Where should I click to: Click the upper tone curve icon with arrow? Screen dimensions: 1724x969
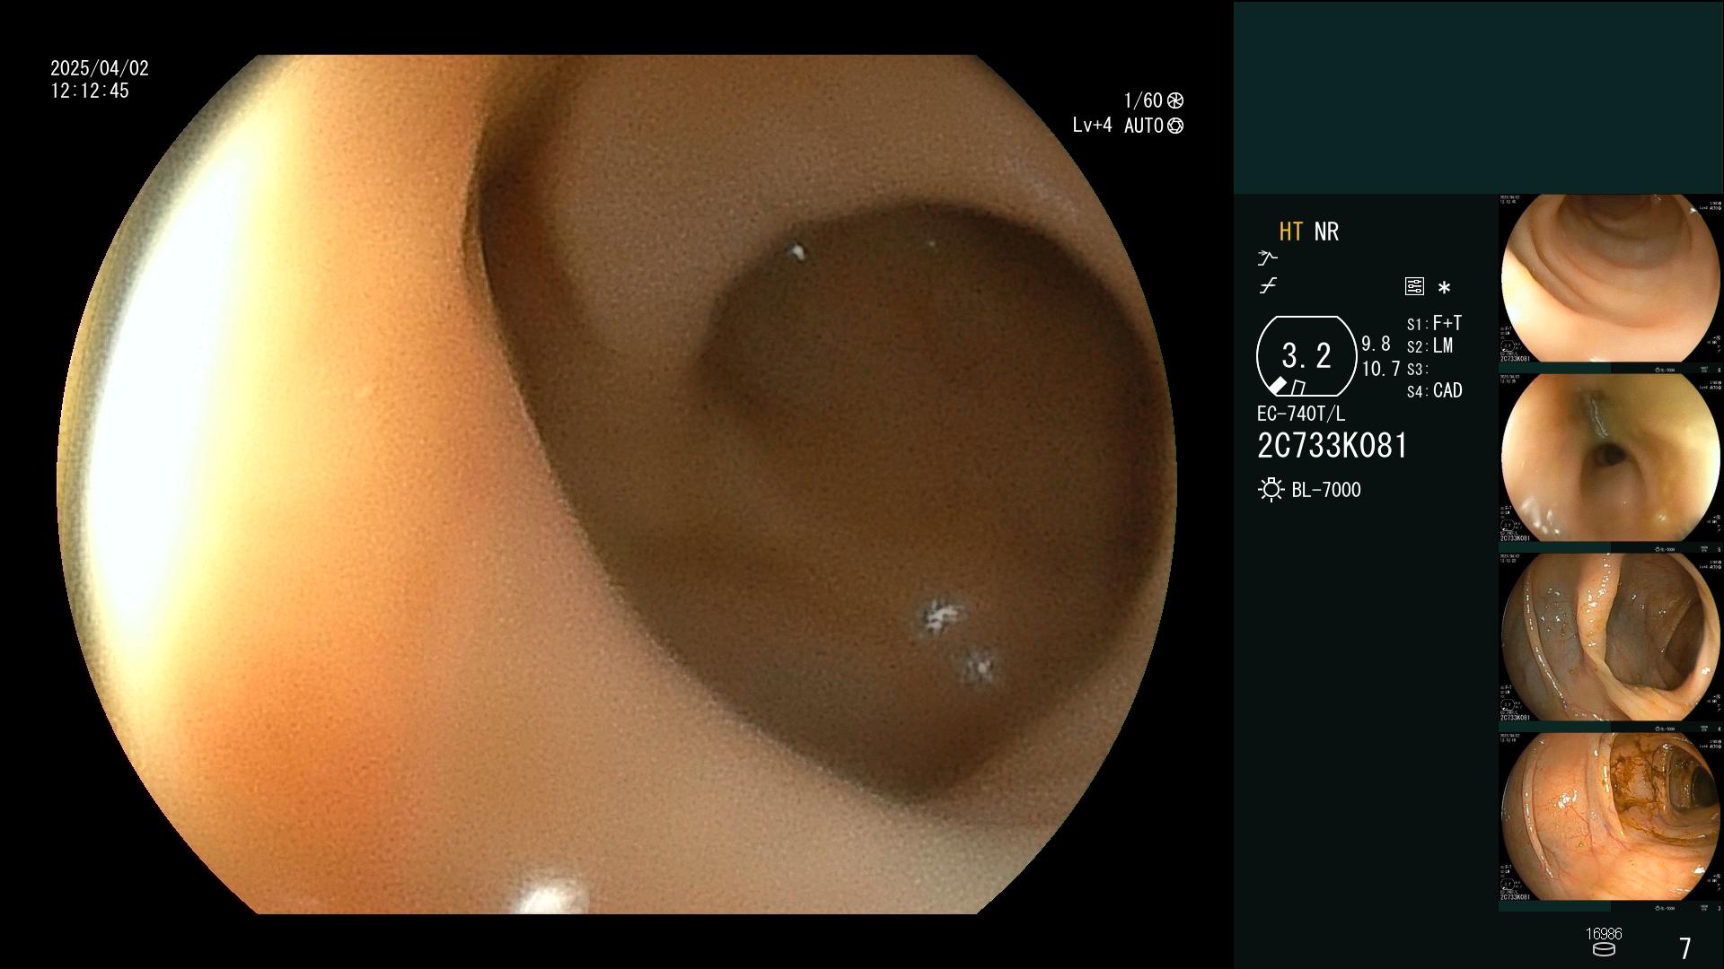1267,258
